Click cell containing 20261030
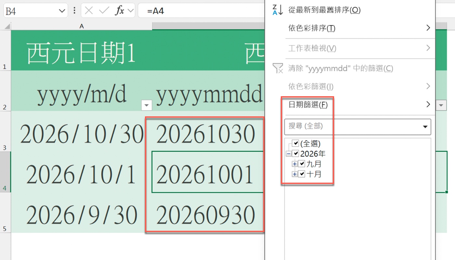The image size is (455, 260). [x=208, y=131]
